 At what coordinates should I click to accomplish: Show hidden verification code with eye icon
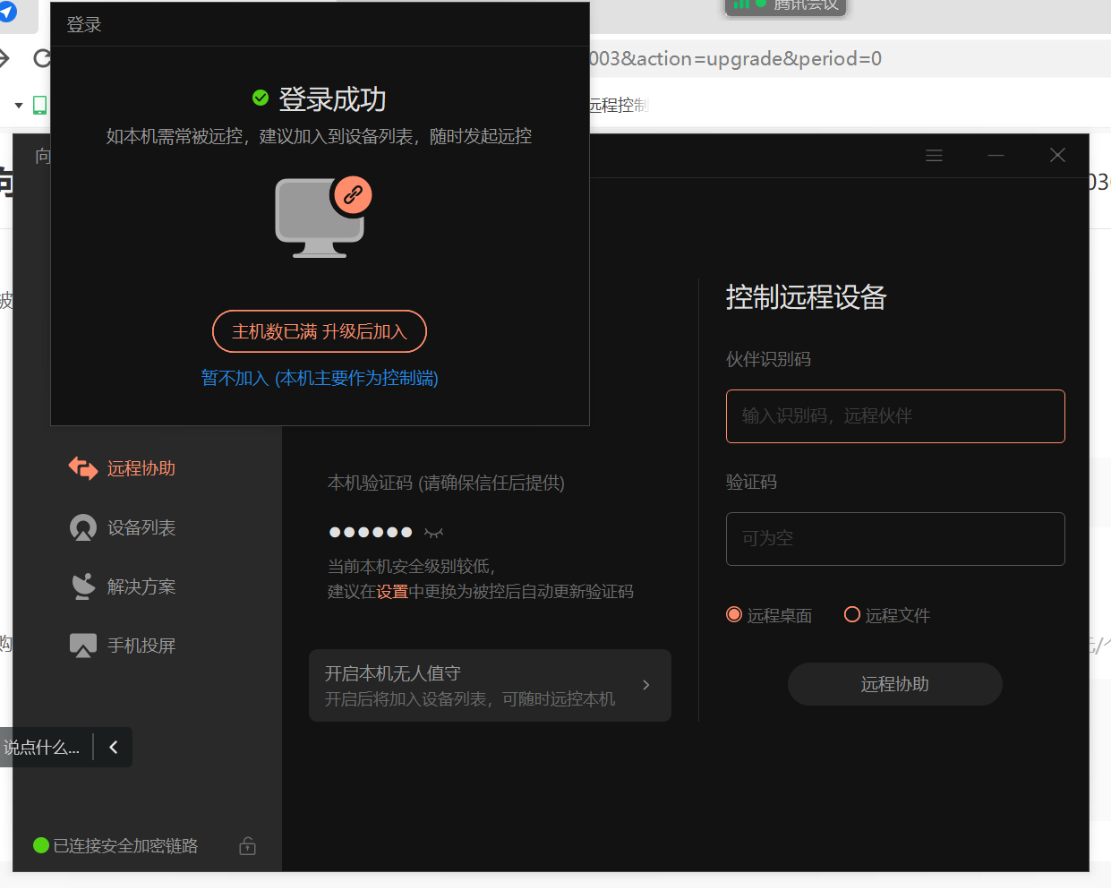pos(434,533)
